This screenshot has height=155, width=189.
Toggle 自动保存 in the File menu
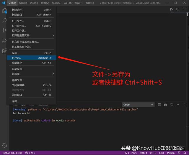pos(32,69)
